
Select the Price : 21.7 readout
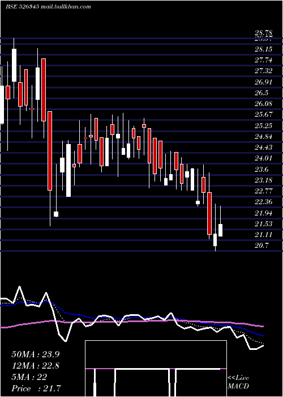[36, 388]
